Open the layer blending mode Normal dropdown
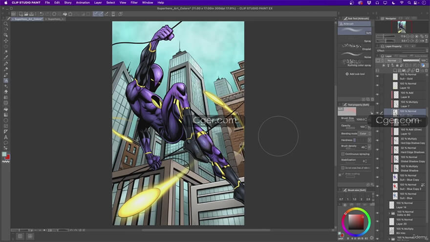 click(393, 60)
